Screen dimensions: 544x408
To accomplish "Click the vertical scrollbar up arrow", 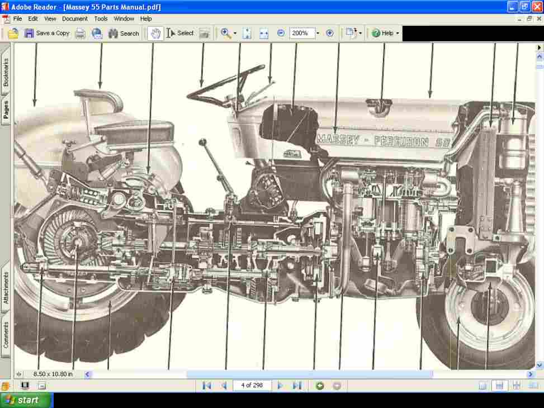I will click(540, 56).
